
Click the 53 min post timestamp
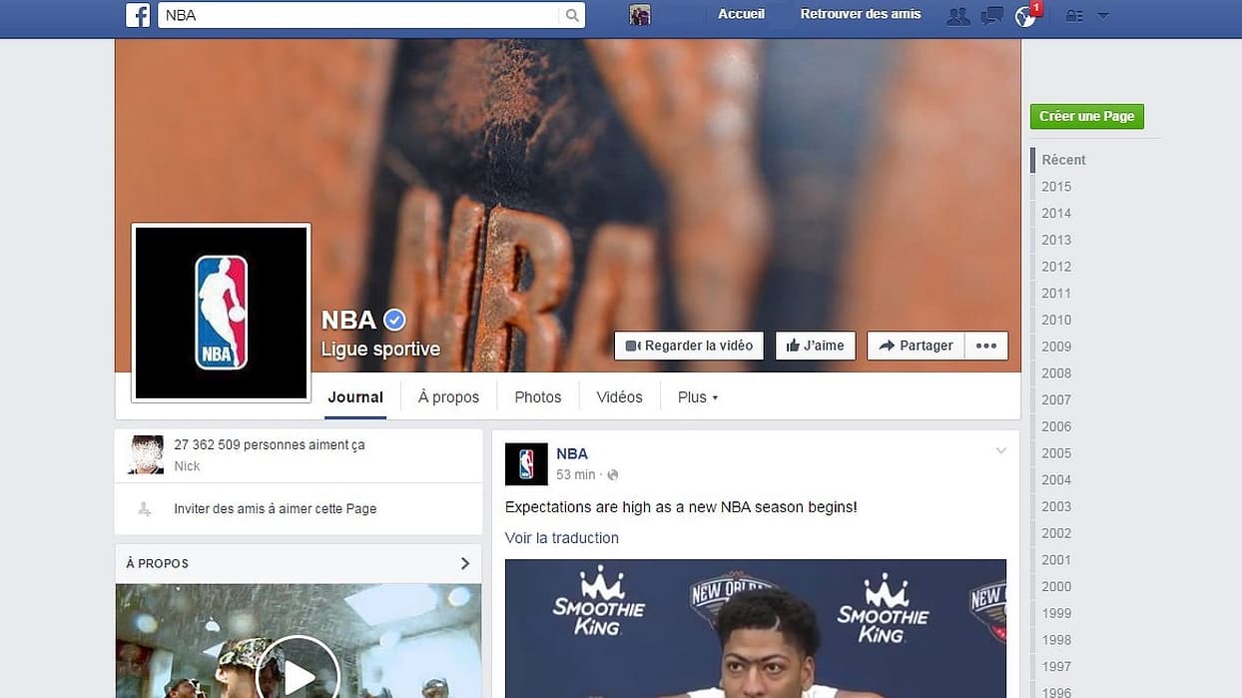pos(576,474)
